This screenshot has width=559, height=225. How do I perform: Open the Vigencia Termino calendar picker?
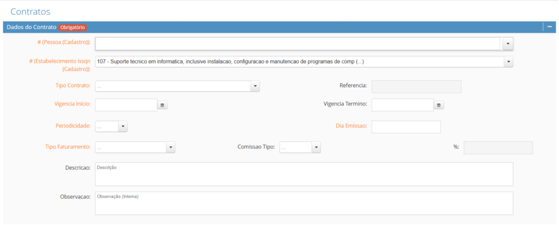pyautogui.click(x=439, y=105)
